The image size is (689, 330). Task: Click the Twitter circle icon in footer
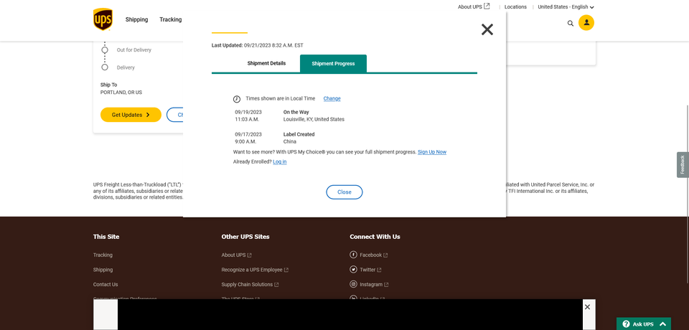353,269
